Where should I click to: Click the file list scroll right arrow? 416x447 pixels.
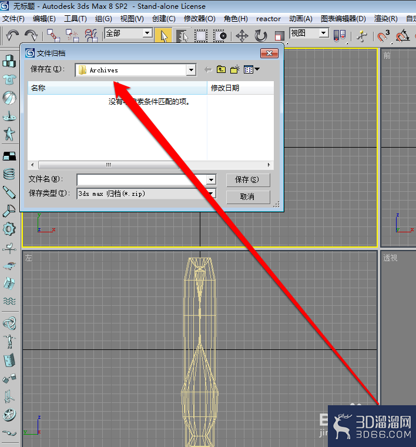[269, 165]
